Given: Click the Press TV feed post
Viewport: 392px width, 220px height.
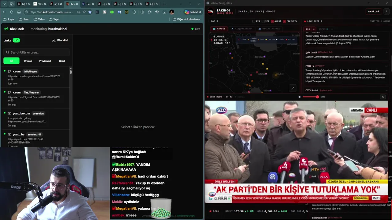Looking at the screenshot, I should tap(346, 74).
